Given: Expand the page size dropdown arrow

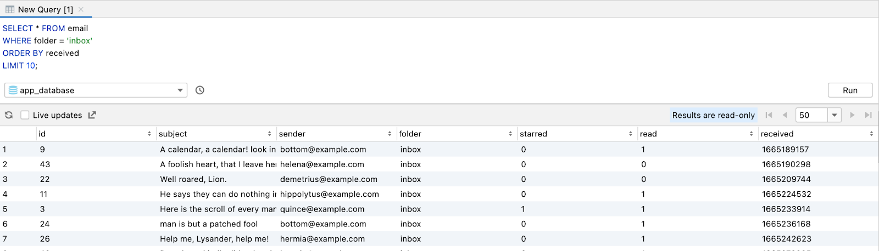Looking at the screenshot, I should (x=835, y=115).
